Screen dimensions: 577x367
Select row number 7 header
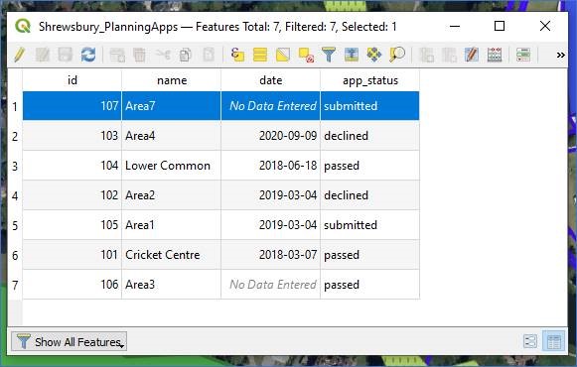[x=15, y=285]
